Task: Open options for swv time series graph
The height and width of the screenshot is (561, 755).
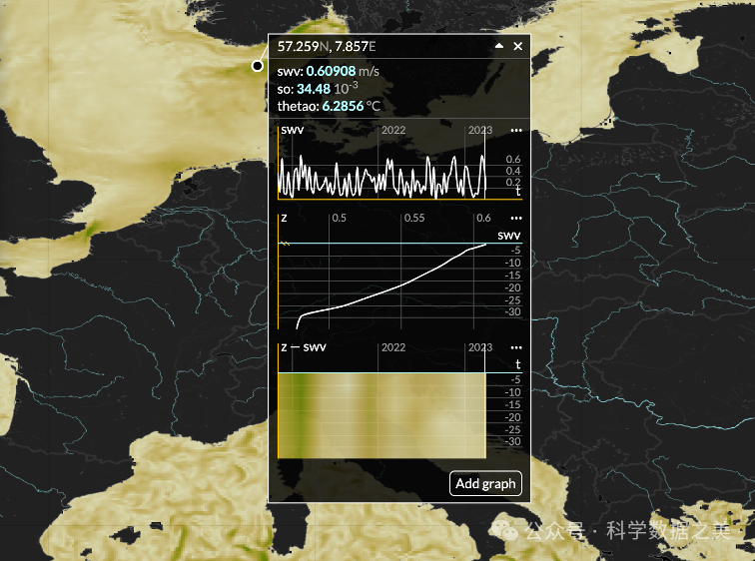Action: (x=516, y=130)
